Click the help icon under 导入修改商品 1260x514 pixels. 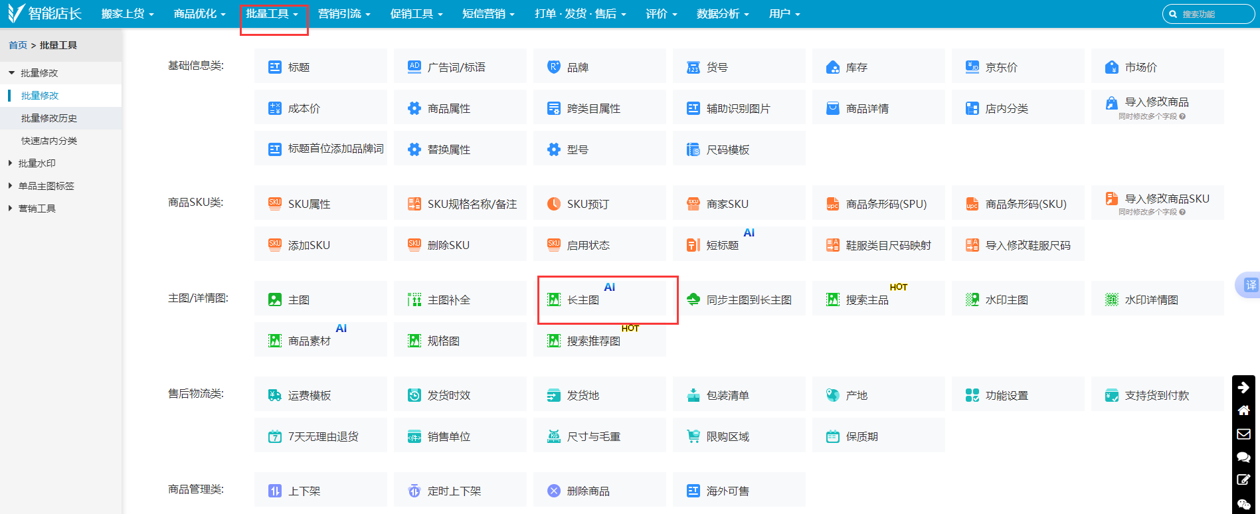[x=1182, y=116]
